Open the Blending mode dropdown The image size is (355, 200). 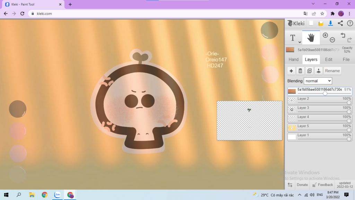pos(318,81)
